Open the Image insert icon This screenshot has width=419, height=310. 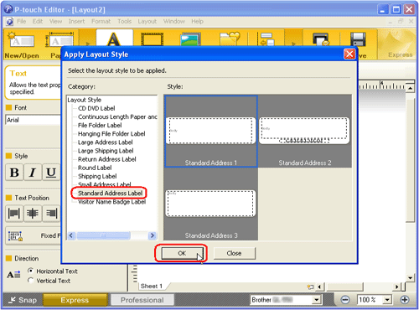tap(190, 39)
